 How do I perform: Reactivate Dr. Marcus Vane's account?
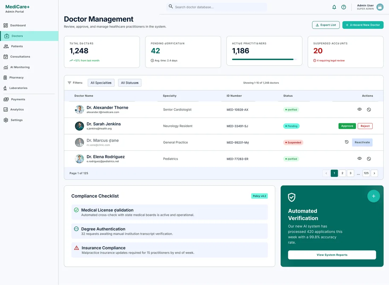tap(362, 142)
